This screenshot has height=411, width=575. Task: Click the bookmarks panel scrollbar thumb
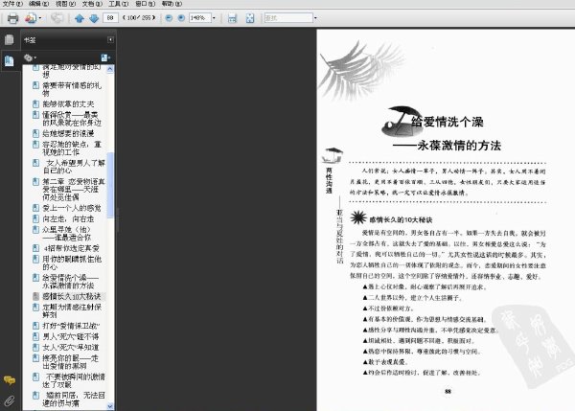click(110, 185)
